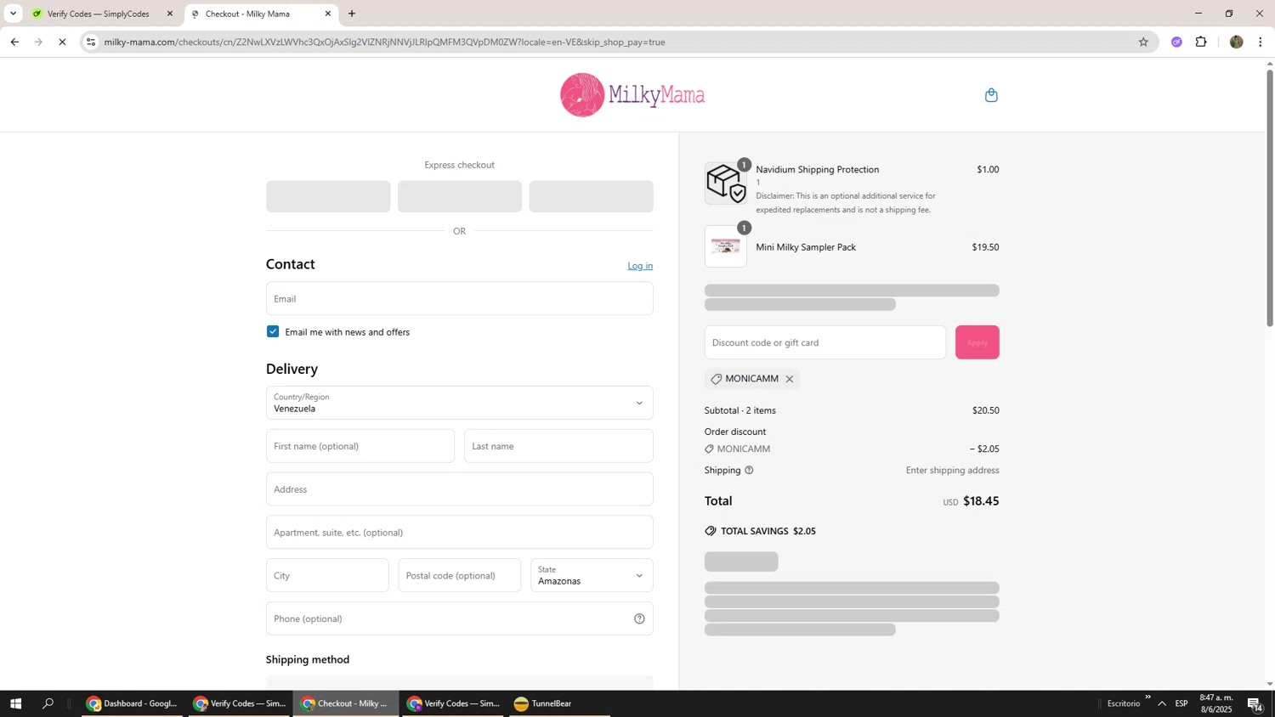Click the First name input field
Screen dimensions: 1275x717
[360, 446]
